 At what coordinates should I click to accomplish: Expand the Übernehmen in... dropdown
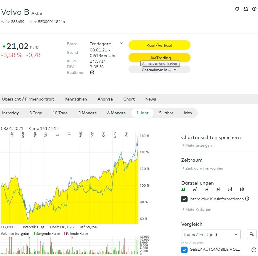(x=159, y=70)
